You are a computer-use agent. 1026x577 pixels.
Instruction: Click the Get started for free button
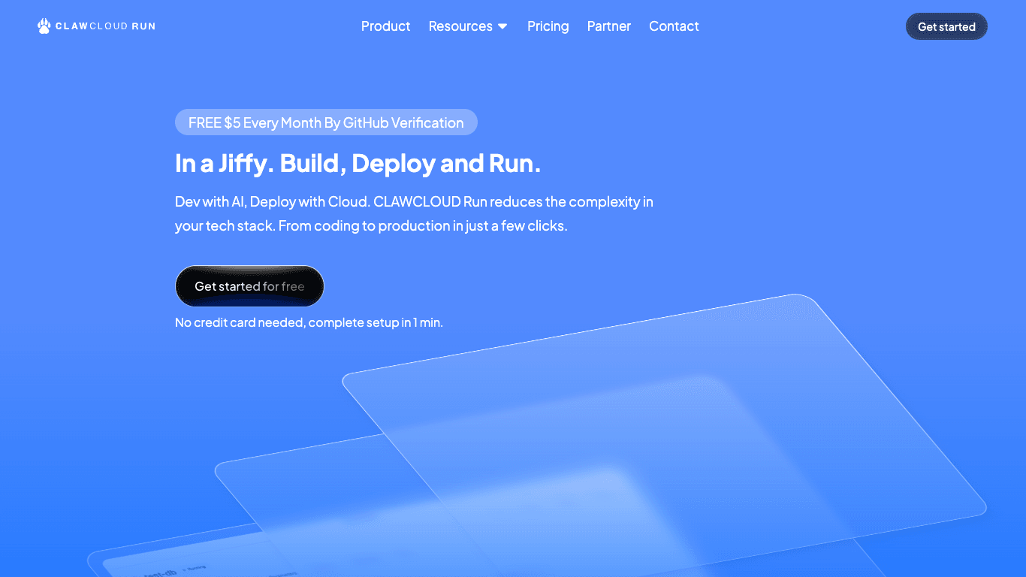pos(249,286)
